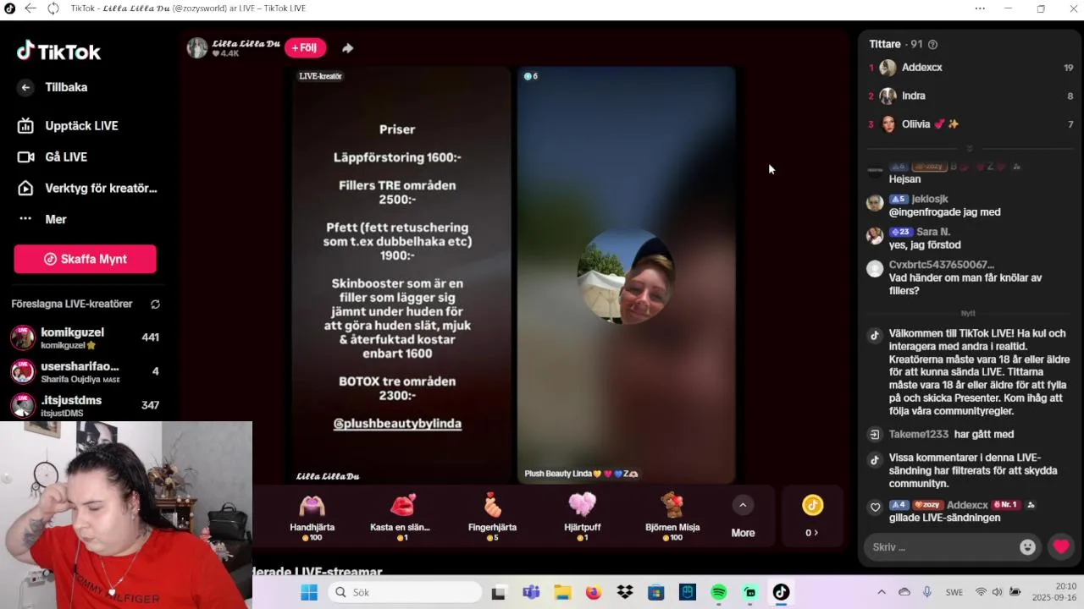This screenshot has height=609, width=1084.
Task: Click the taskbar Sök search box
Action: pos(405,592)
